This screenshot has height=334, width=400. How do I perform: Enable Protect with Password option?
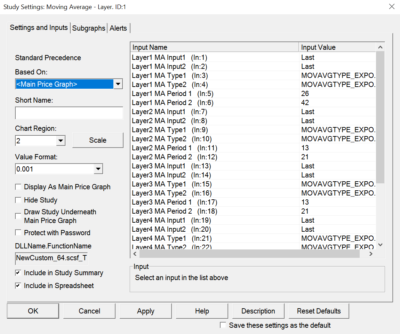(18, 233)
